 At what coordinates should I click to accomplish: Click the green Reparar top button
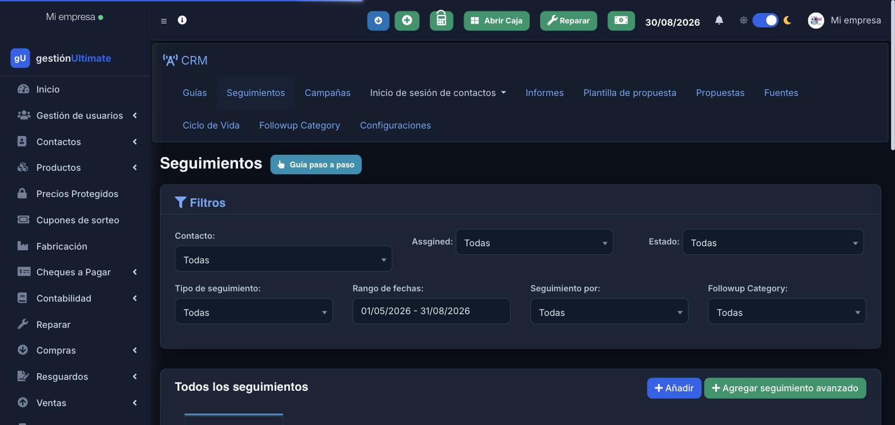569,21
